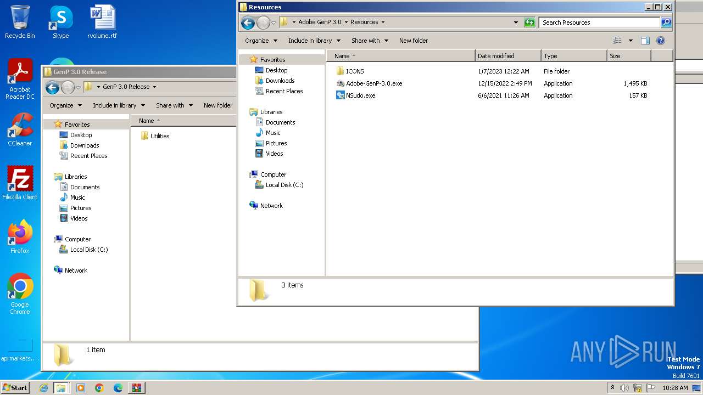This screenshot has height=395, width=703.
Task: Go back in the Resources window
Action: click(248, 22)
